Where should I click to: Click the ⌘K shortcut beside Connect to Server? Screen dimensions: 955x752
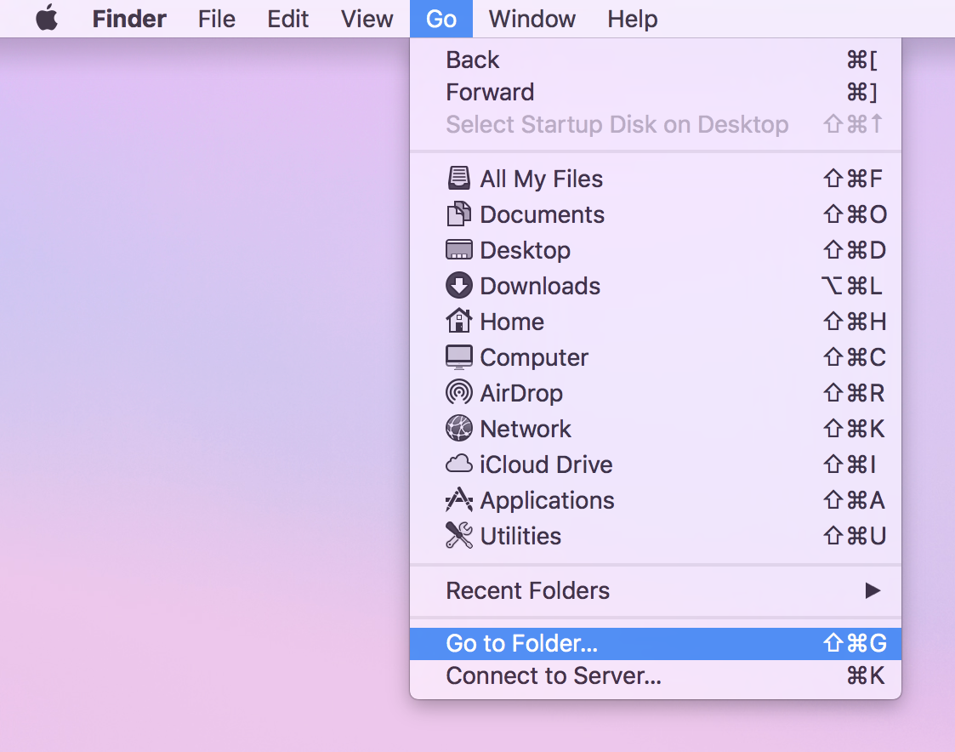tap(866, 675)
